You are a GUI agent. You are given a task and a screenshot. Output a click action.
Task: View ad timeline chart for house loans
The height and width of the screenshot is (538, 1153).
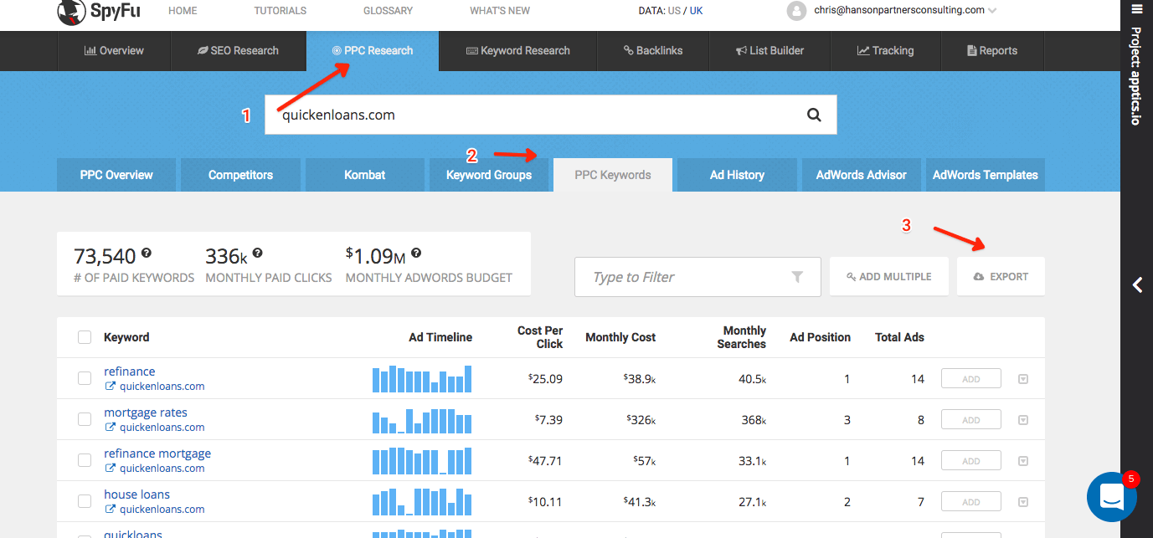(x=422, y=502)
